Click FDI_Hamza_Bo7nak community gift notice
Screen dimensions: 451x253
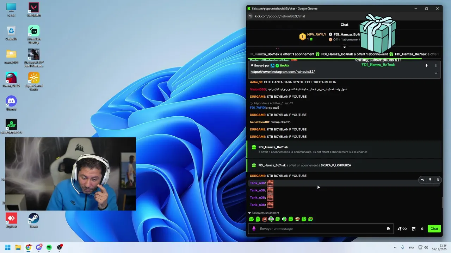tap(344, 149)
